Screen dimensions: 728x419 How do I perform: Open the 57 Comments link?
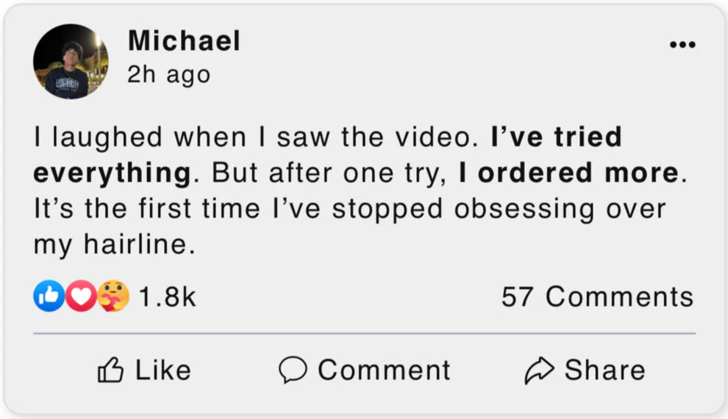pos(597,297)
